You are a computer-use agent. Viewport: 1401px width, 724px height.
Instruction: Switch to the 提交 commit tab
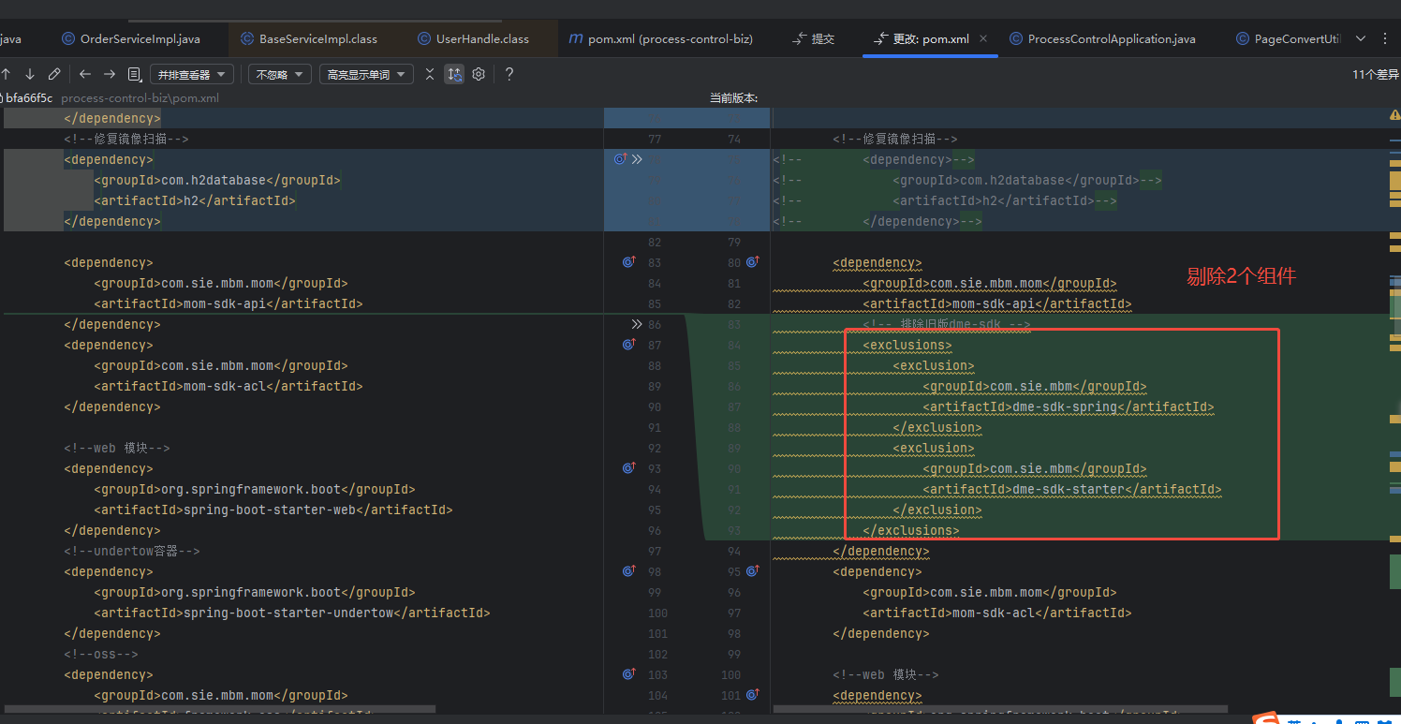point(813,38)
